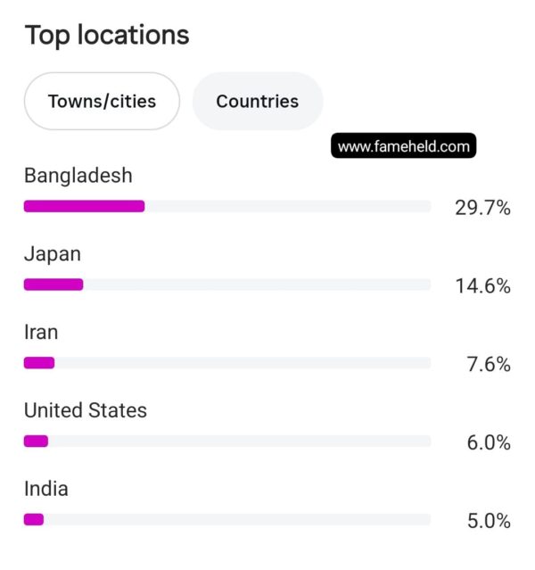Click the Iran magenta bar
535x570 pixels.
coord(39,363)
